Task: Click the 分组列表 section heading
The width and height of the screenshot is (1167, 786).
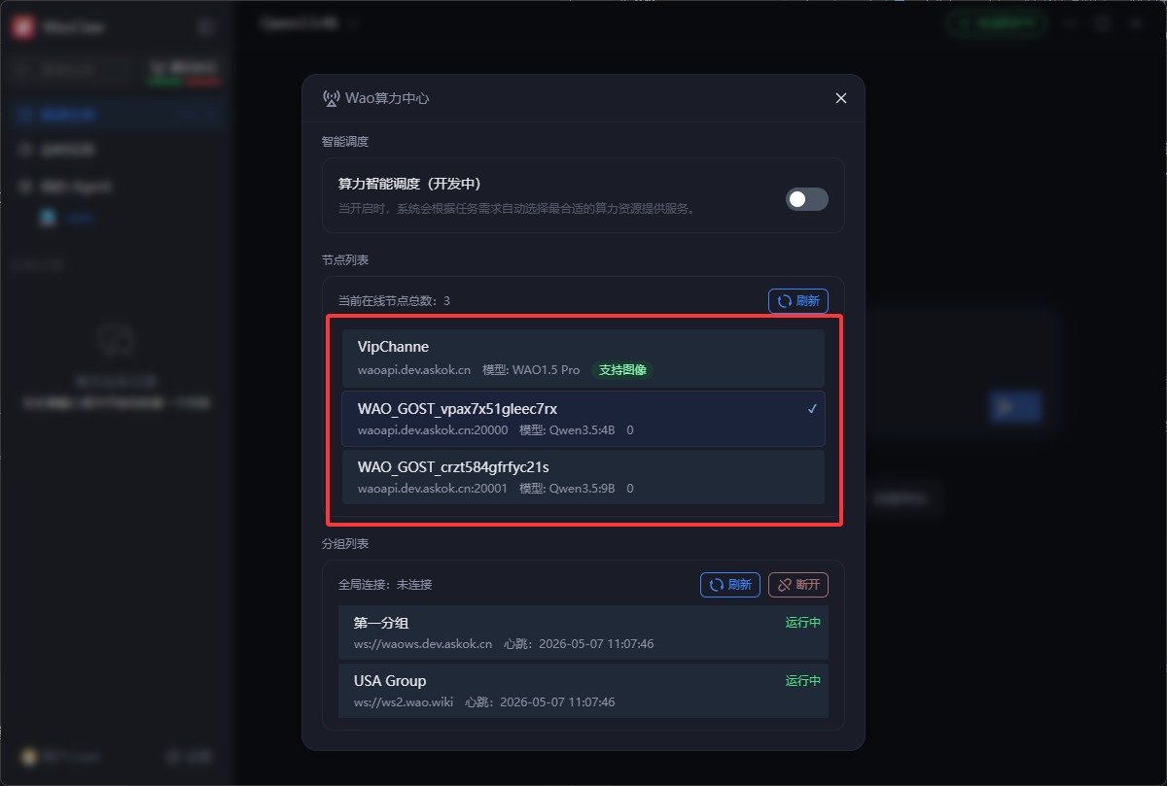Action: [345, 544]
